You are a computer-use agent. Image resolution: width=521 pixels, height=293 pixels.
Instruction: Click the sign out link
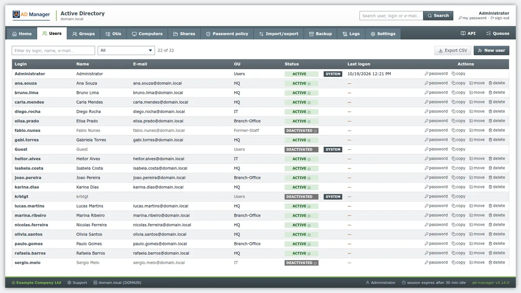point(500,18)
